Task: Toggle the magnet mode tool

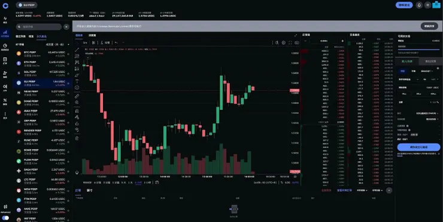Action: pos(77,111)
